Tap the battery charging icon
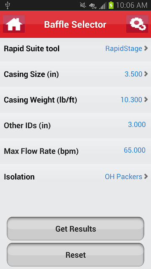This screenshot has height=269, width=151. click(111, 5)
